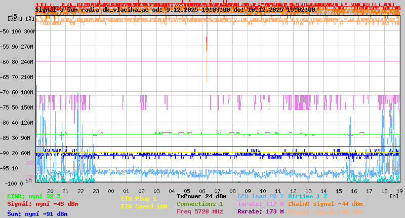Click the [h] unit label on time axis
The image size is (405, 218).
coord(394,196)
